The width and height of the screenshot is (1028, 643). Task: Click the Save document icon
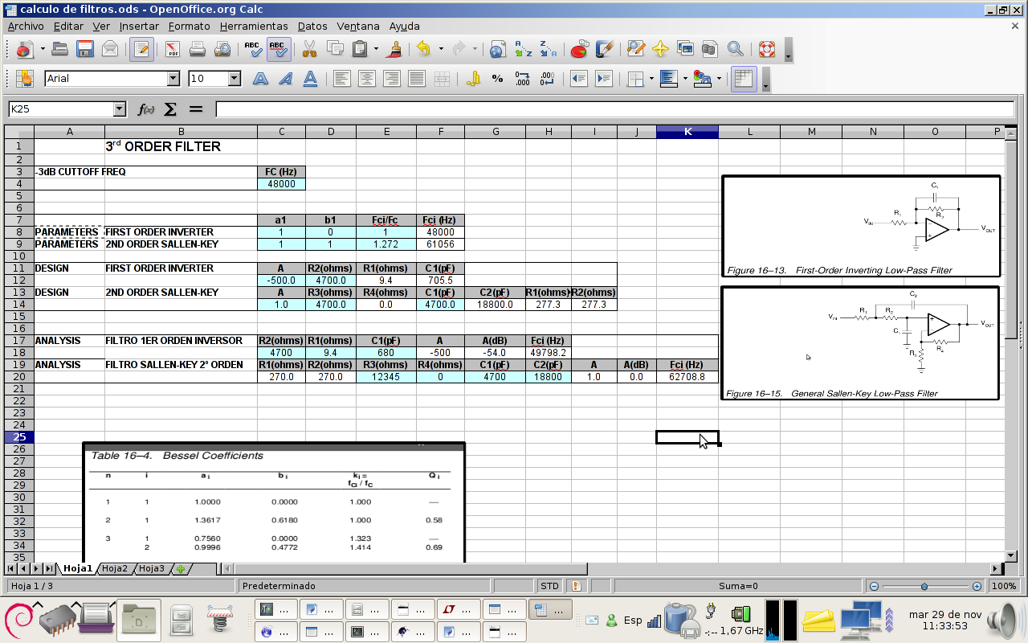click(84, 49)
